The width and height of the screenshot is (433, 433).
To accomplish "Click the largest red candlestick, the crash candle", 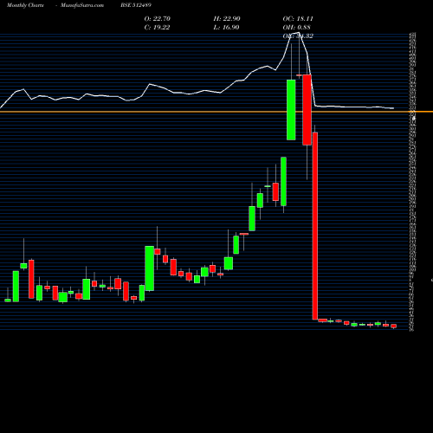I will (315, 226).
